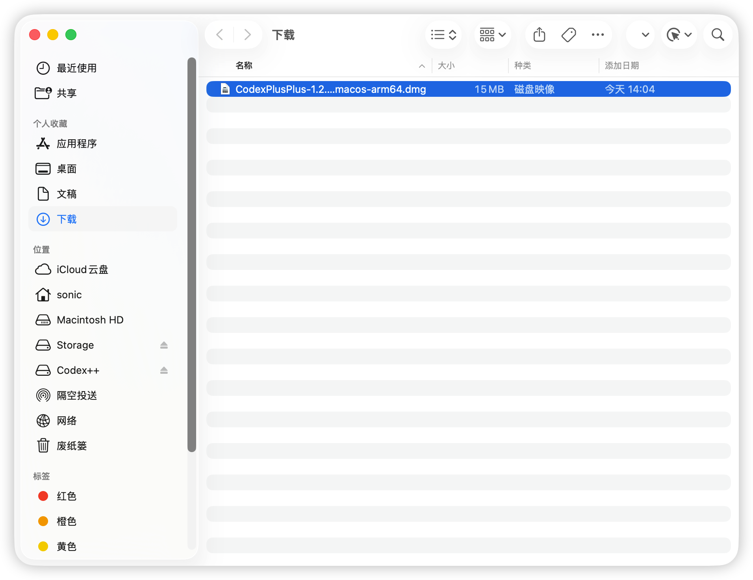Open the list view switcher
This screenshot has height=580, width=753.
443,35
